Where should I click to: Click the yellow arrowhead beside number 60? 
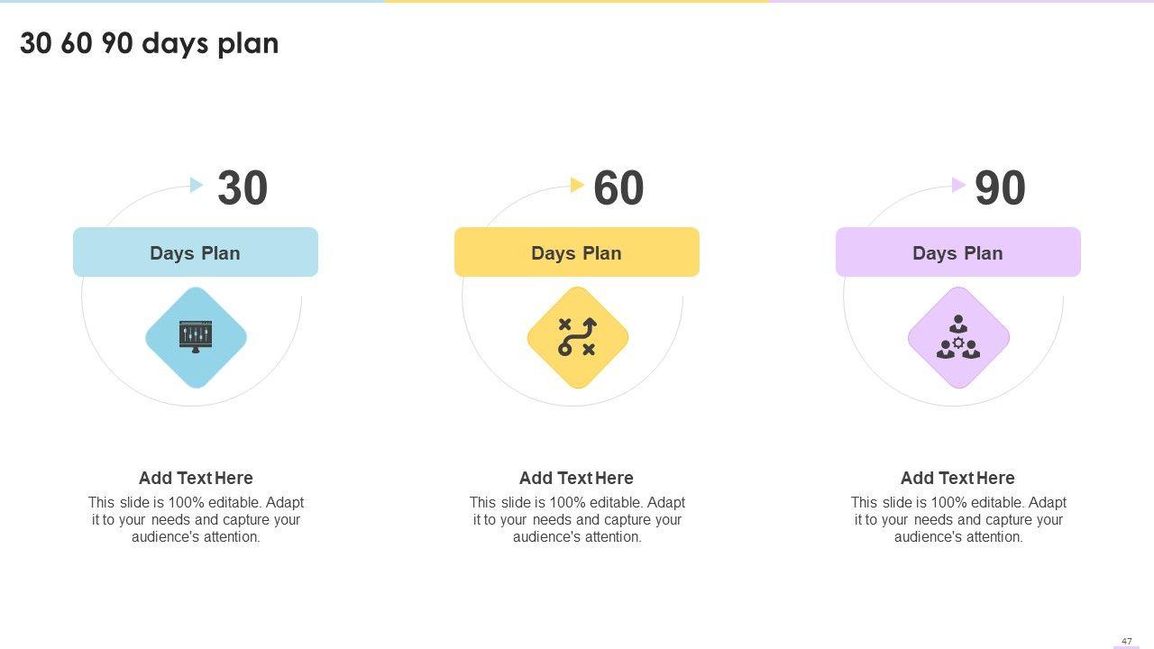(x=578, y=185)
